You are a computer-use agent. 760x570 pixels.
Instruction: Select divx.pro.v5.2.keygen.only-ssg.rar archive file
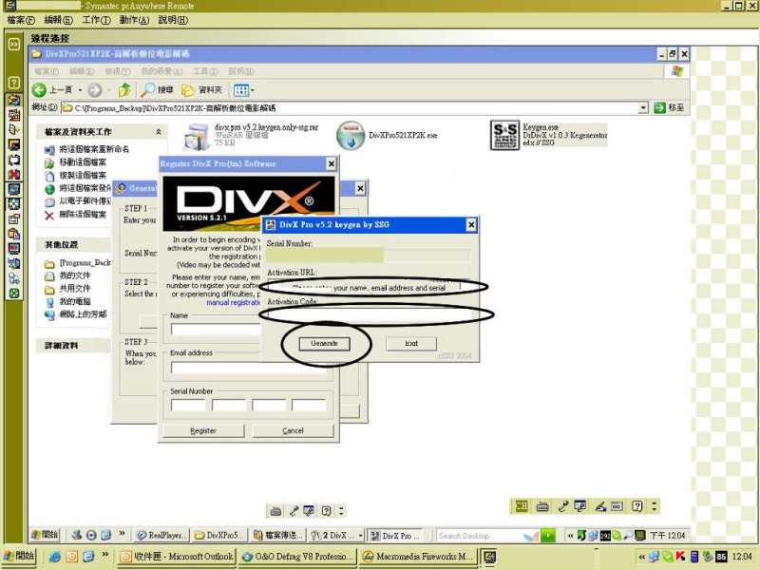[x=251, y=135]
